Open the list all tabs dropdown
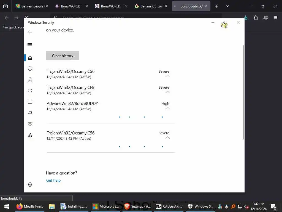The image size is (282, 212). click(x=227, y=6)
